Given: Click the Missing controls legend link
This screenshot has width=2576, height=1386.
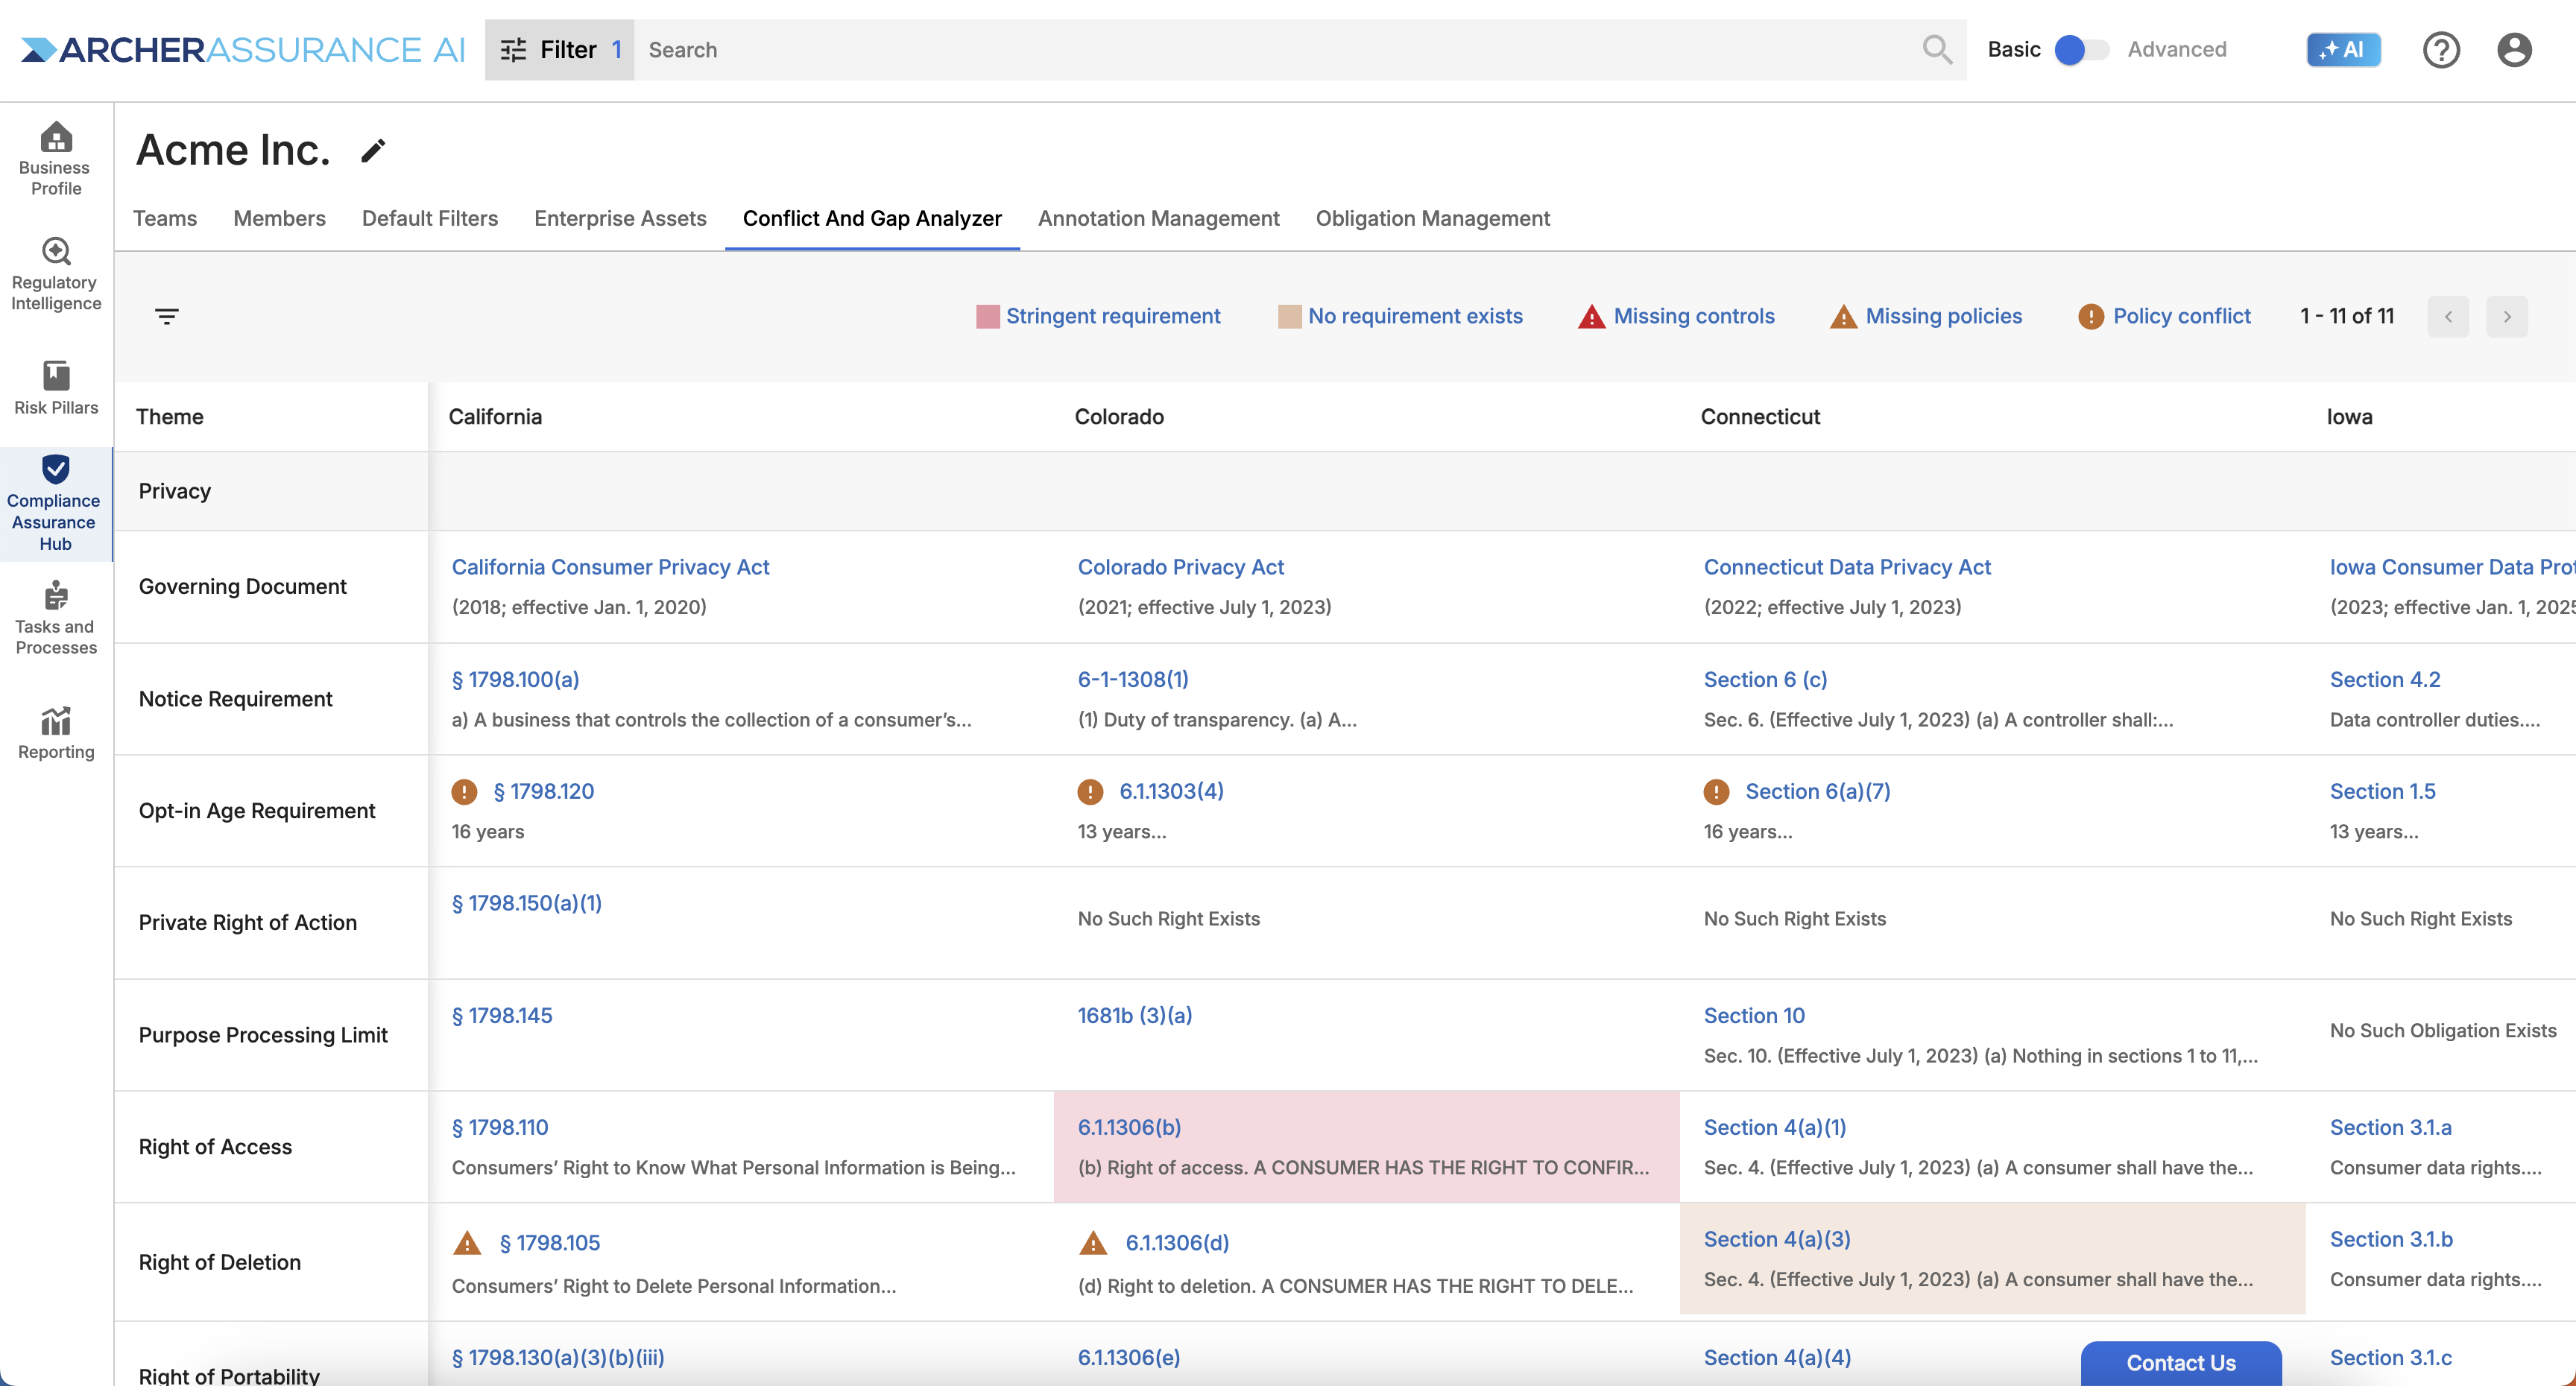Looking at the screenshot, I should (x=1694, y=316).
